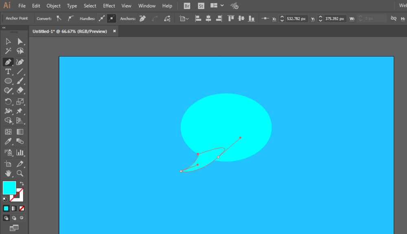Pick the Lasso tool
The image size is (407, 234).
click(x=20, y=51)
